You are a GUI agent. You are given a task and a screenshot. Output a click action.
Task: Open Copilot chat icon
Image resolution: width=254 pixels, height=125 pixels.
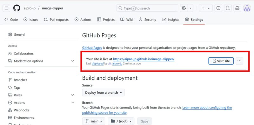coord(184,8)
